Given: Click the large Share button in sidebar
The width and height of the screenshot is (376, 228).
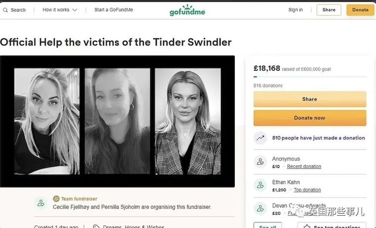Looking at the screenshot, I should click(310, 99).
